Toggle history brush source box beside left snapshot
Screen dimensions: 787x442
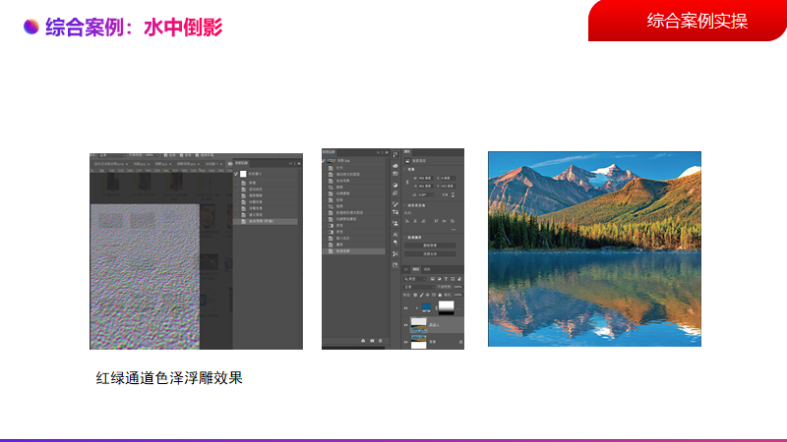pyautogui.click(x=236, y=174)
